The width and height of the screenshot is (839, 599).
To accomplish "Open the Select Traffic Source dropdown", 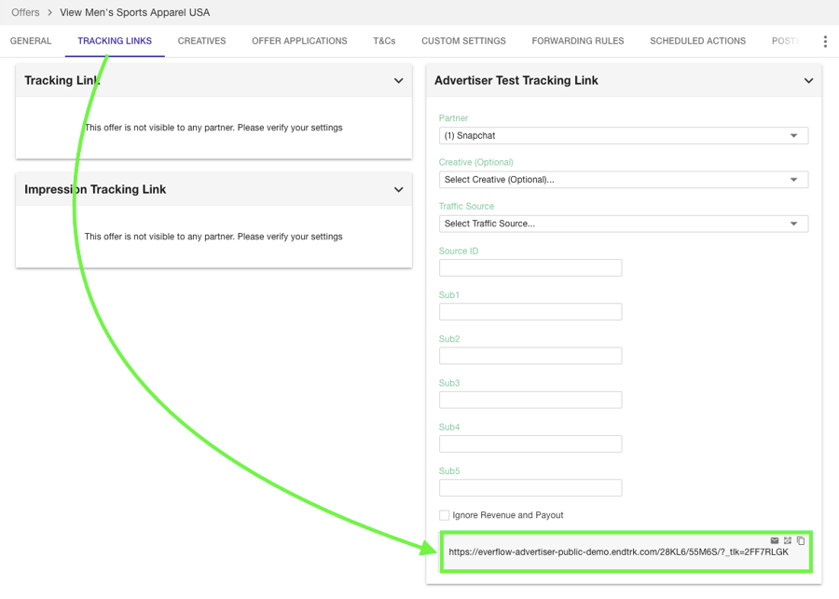I will [623, 224].
